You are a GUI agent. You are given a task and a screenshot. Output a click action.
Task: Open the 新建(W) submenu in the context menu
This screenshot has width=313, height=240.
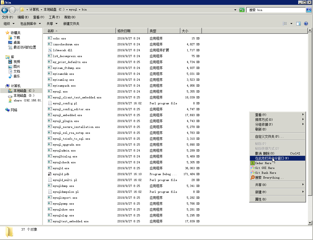[278, 192]
